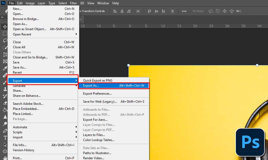Select the Lasso tool
Image resolution: width=268 pixels, height=160 pixels.
(x=5, y=41)
